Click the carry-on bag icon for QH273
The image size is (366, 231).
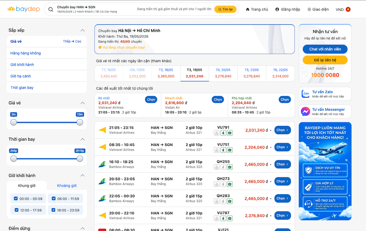230,184
